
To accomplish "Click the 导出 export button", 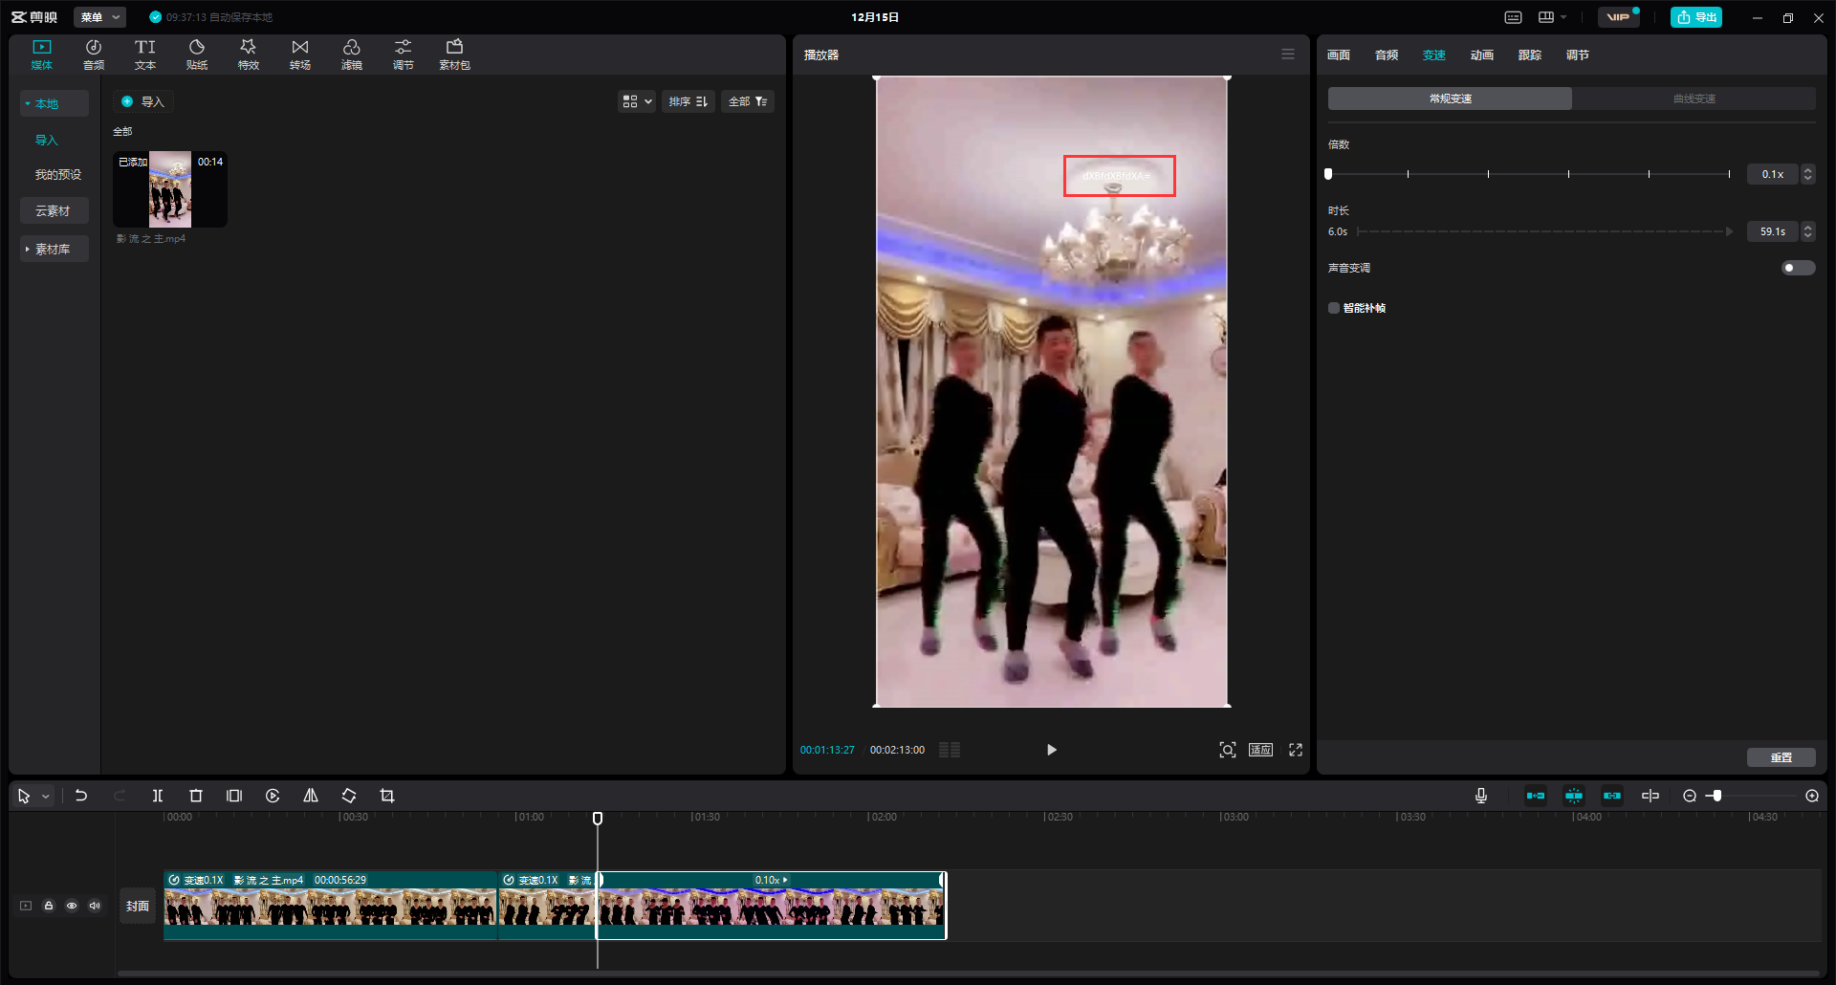I will [x=1696, y=17].
